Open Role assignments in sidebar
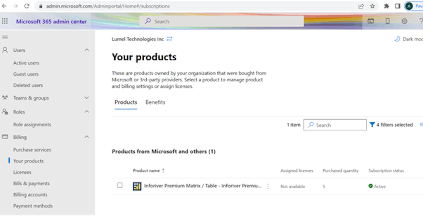 (32, 124)
